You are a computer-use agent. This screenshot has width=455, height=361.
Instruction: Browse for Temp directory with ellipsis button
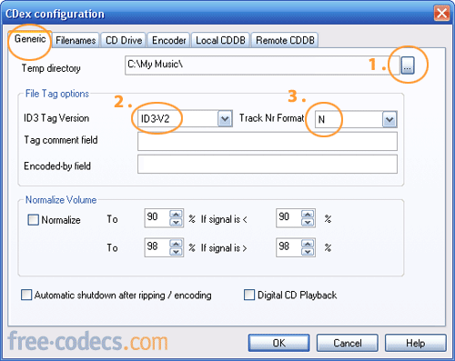(408, 65)
